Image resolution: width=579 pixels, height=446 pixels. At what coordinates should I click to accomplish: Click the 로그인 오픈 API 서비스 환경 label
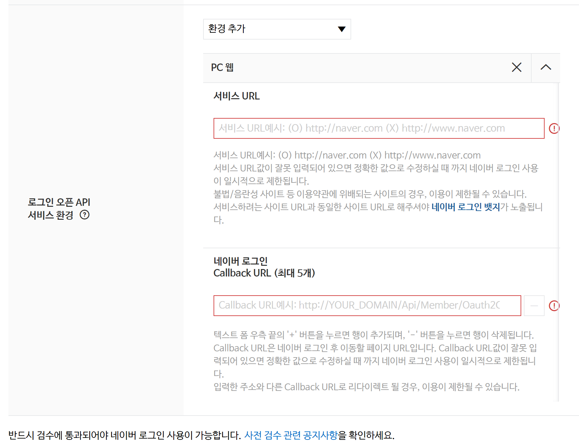pyautogui.click(x=59, y=208)
